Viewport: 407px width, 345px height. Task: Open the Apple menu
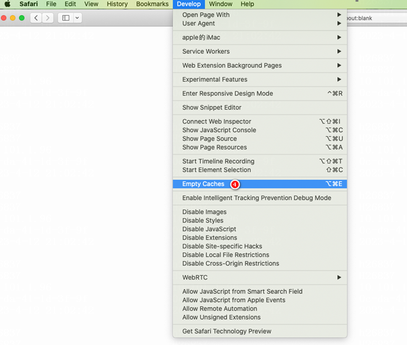tap(7, 4)
